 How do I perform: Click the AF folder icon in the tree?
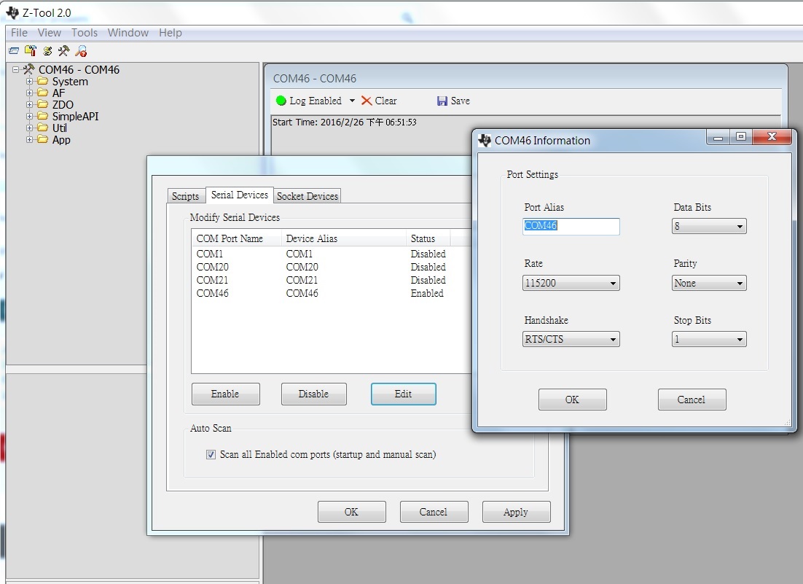[43, 93]
